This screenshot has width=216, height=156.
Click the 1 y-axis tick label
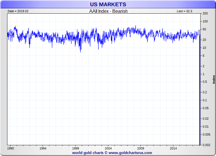click(x=203, y=74)
